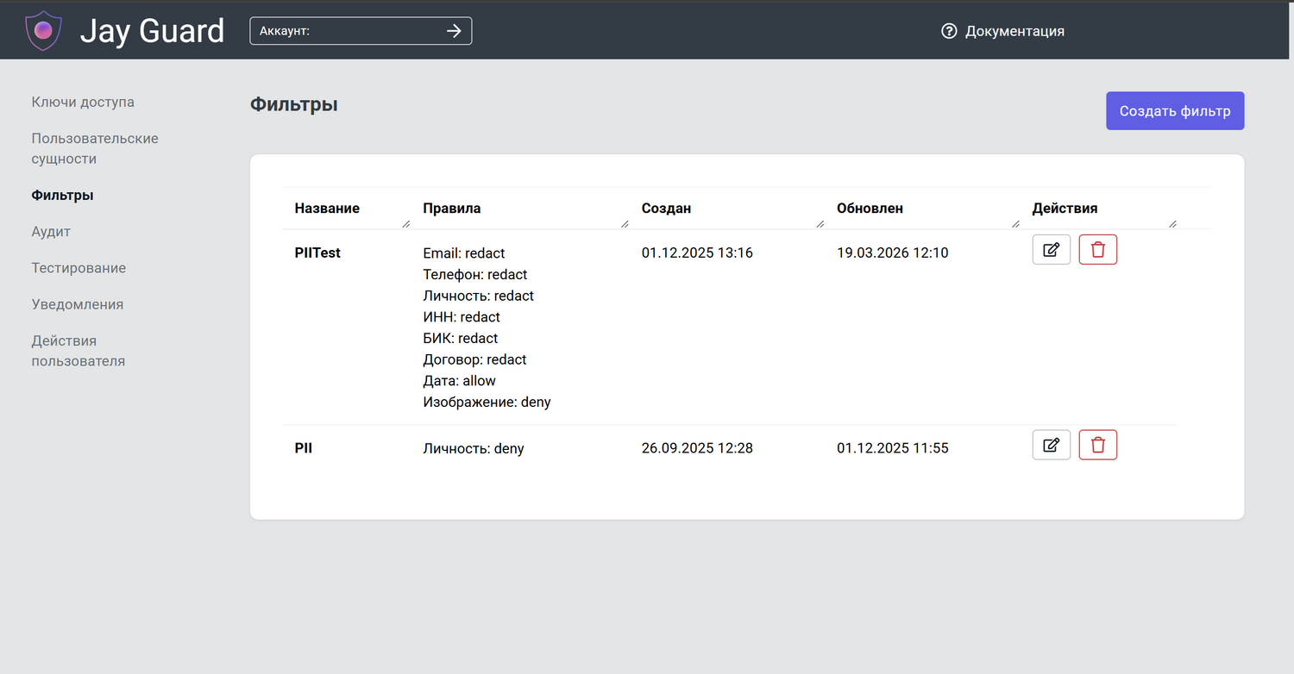Click resize handle of Обновлен column
Screen dimensions: 1294x674
pos(1015,224)
